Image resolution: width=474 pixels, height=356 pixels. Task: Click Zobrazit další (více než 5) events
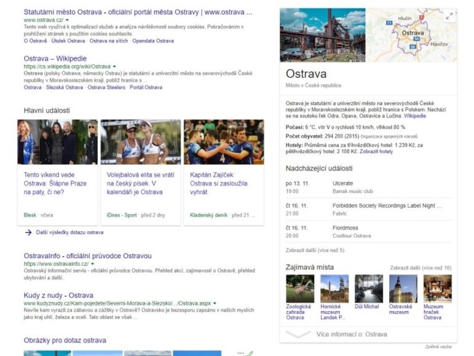click(315, 250)
